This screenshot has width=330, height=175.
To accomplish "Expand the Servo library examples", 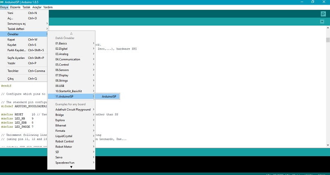I will coord(71,157).
